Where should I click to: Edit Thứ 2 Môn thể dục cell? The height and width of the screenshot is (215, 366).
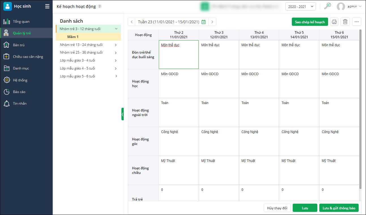click(x=179, y=55)
